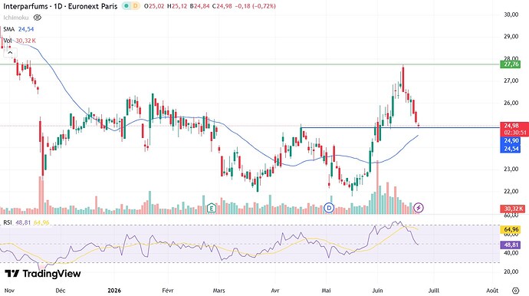Click the 2026 label on the time axis

114,291
